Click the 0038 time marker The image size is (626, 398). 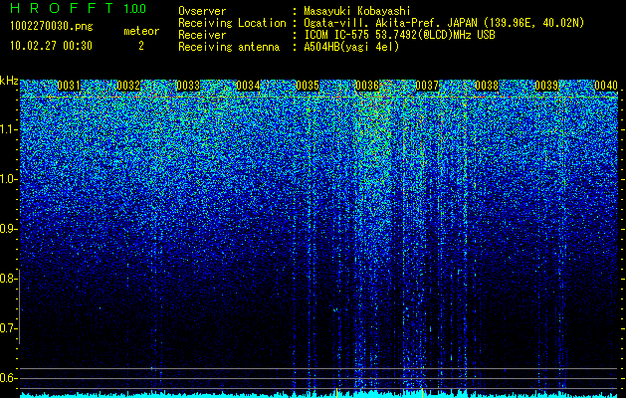(487, 86)
